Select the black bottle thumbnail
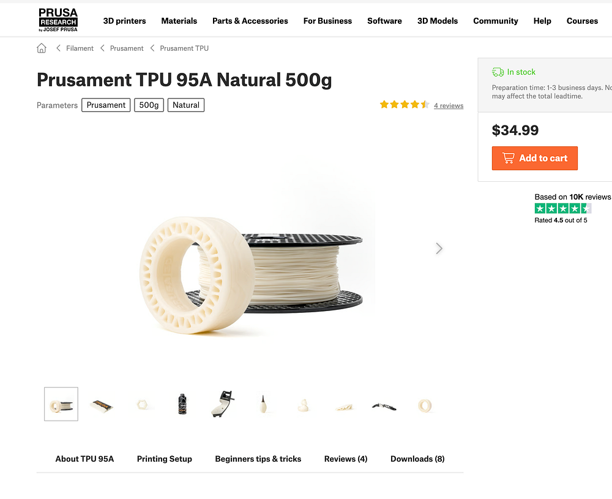This screenshot has height=499, width=612. point(182,404)
